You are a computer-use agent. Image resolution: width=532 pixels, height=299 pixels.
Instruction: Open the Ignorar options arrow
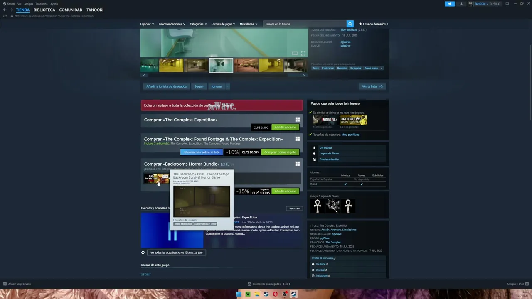pos(228,86)
